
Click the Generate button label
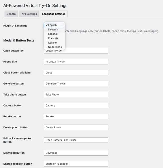pos(13,83)
